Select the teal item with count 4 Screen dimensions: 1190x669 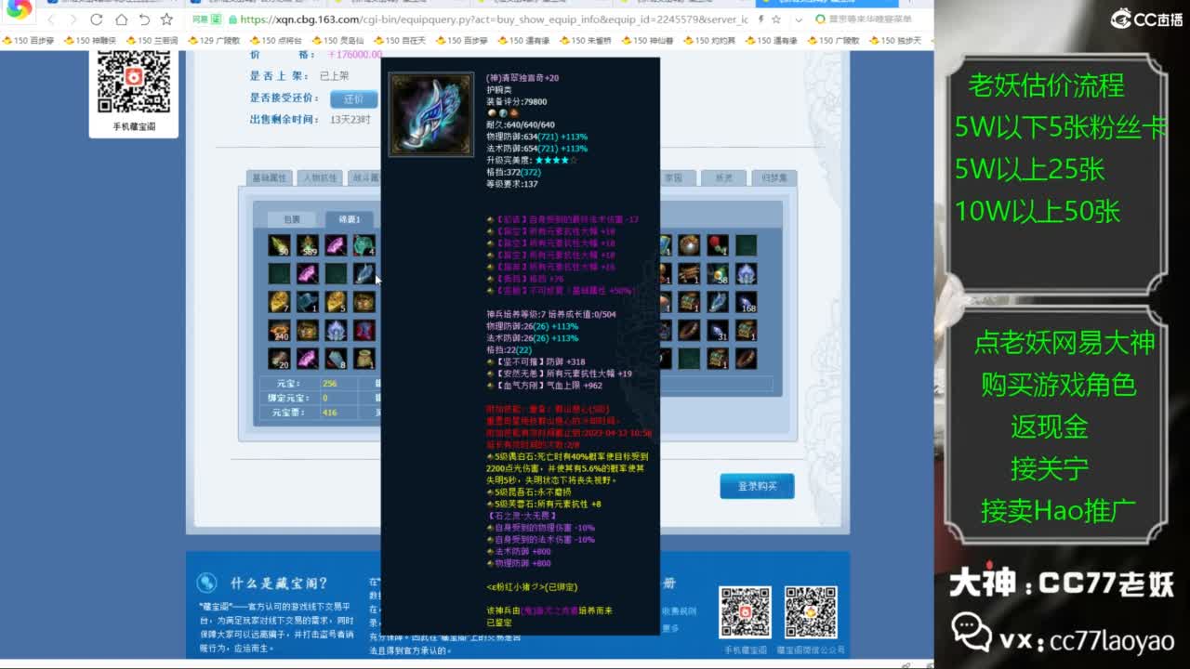pyautogui.click(x=364, y=245)
